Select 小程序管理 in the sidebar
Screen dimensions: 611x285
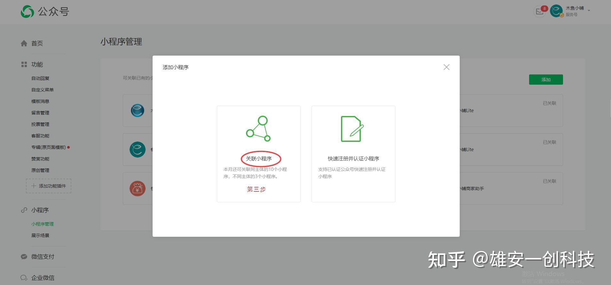click(43, 224)
